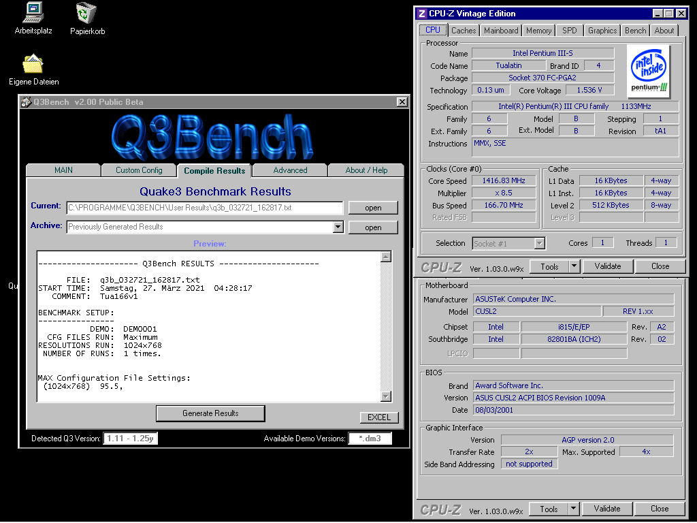Open the Memory tab in CPU-Z
Image resolution: width=697 pixels, height=523 pixels.
539,31
